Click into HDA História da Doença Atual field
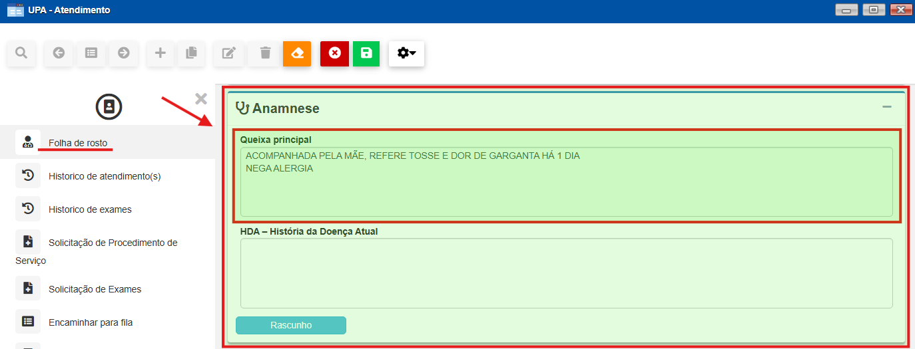 pos(566,273)
